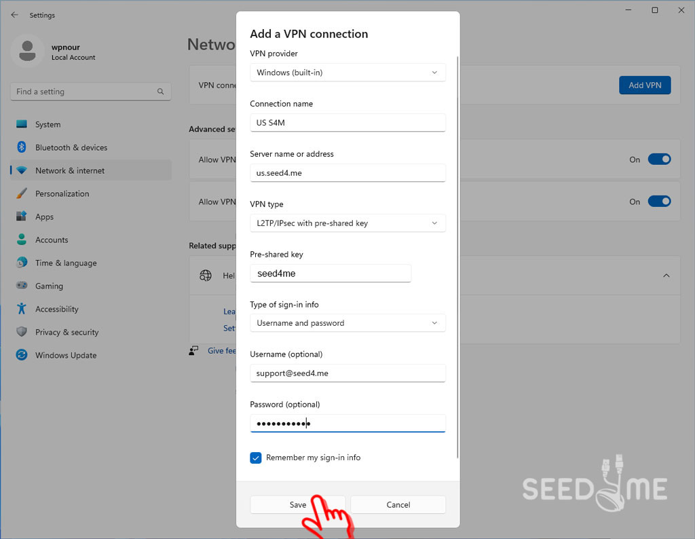
Task: Click the globe help icon
Action: [x=205, y=275]
